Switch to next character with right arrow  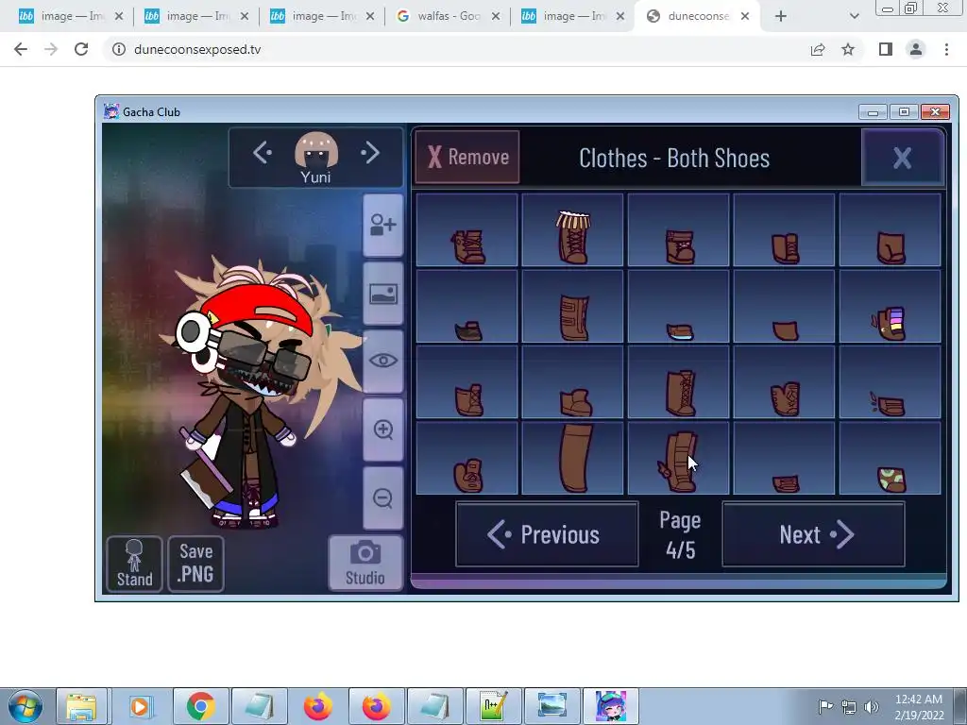(x=370, y=152)
